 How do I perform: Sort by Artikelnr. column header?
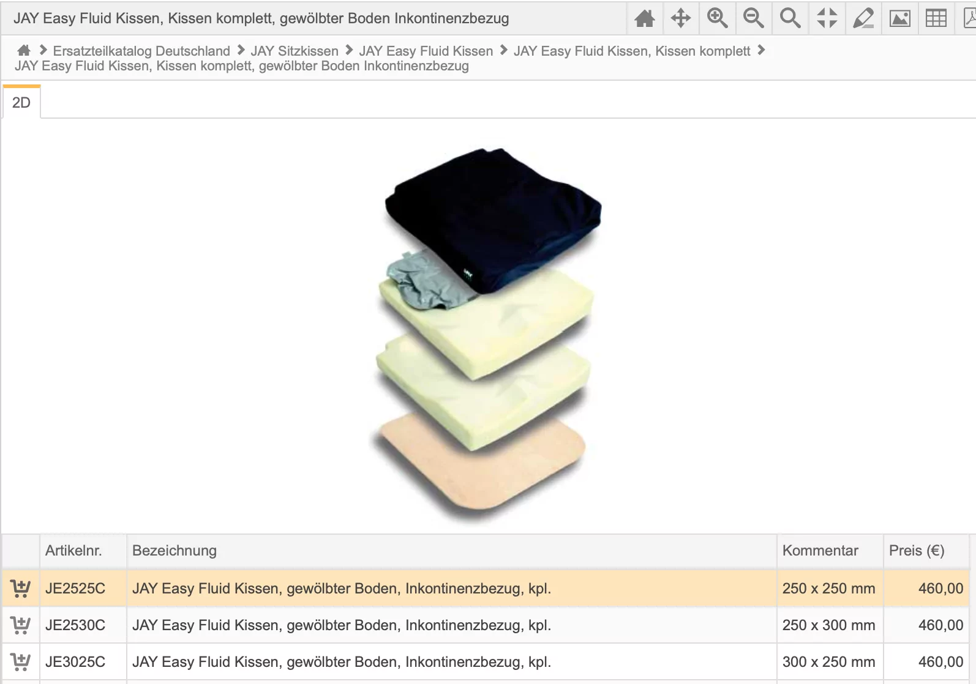[73, 551]
